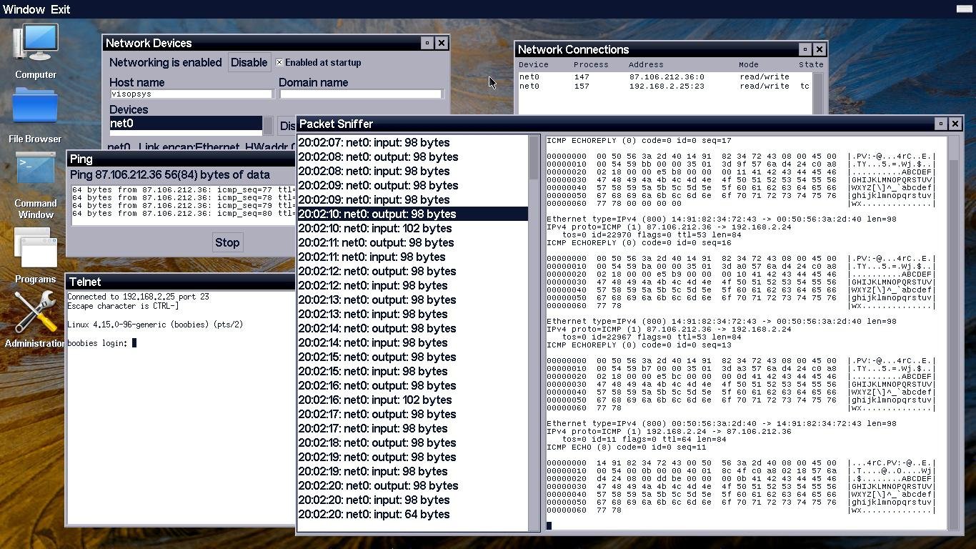Click the Network Connections list scrollbar
The image size is (976, 549).
pos(818,93)
